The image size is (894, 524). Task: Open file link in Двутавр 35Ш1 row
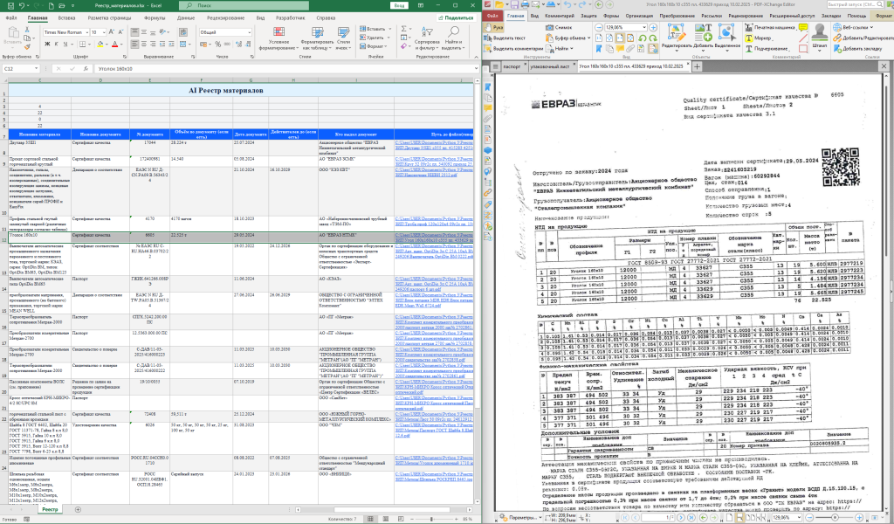click(x=434, y=145)
